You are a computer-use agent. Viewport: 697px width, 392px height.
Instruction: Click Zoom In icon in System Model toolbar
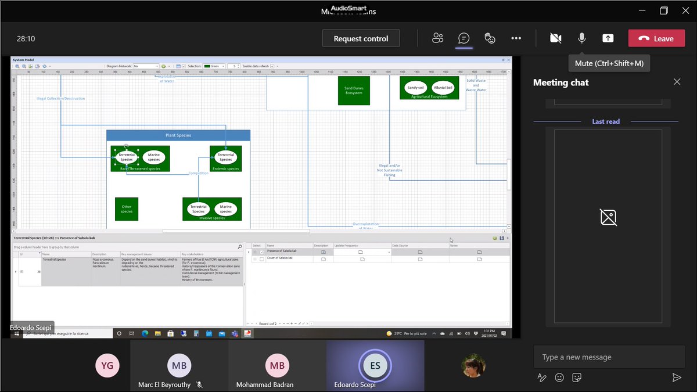pyautogui.click(x=17, y=66)
